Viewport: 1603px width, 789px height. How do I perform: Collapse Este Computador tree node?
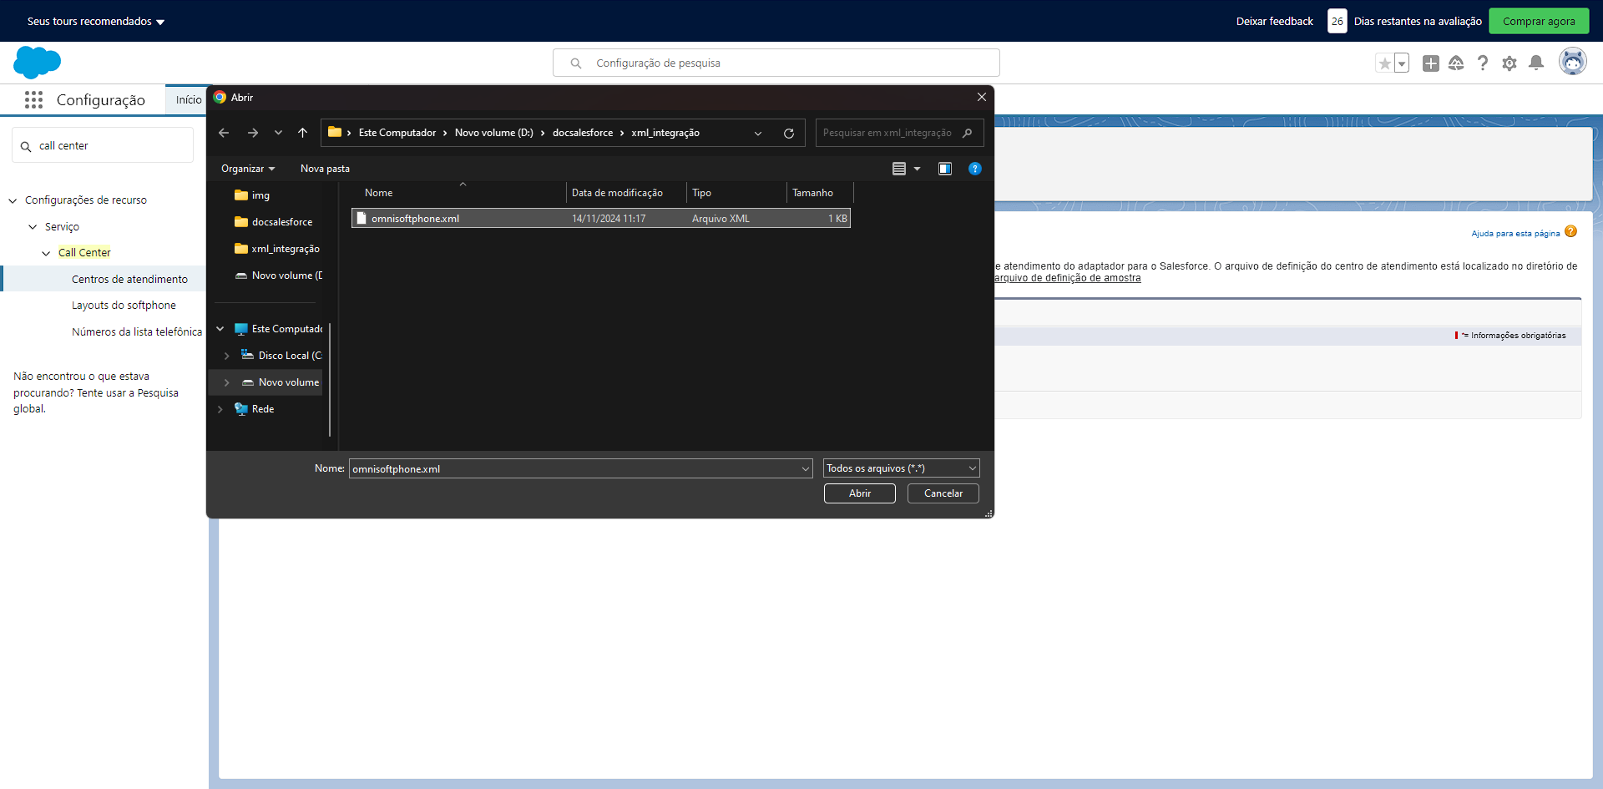(x=220, y=329)
